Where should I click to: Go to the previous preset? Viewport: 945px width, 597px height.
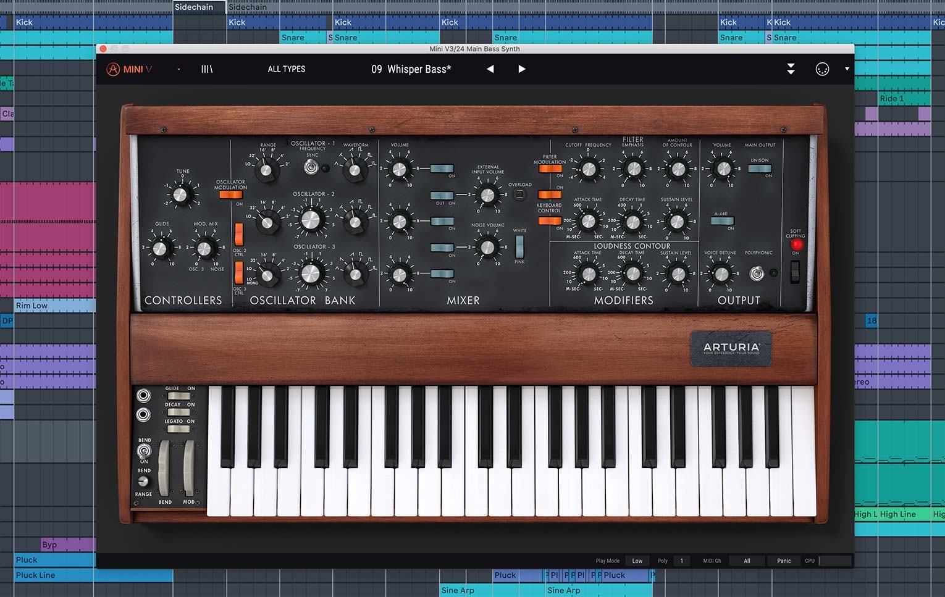click(490, 69)
